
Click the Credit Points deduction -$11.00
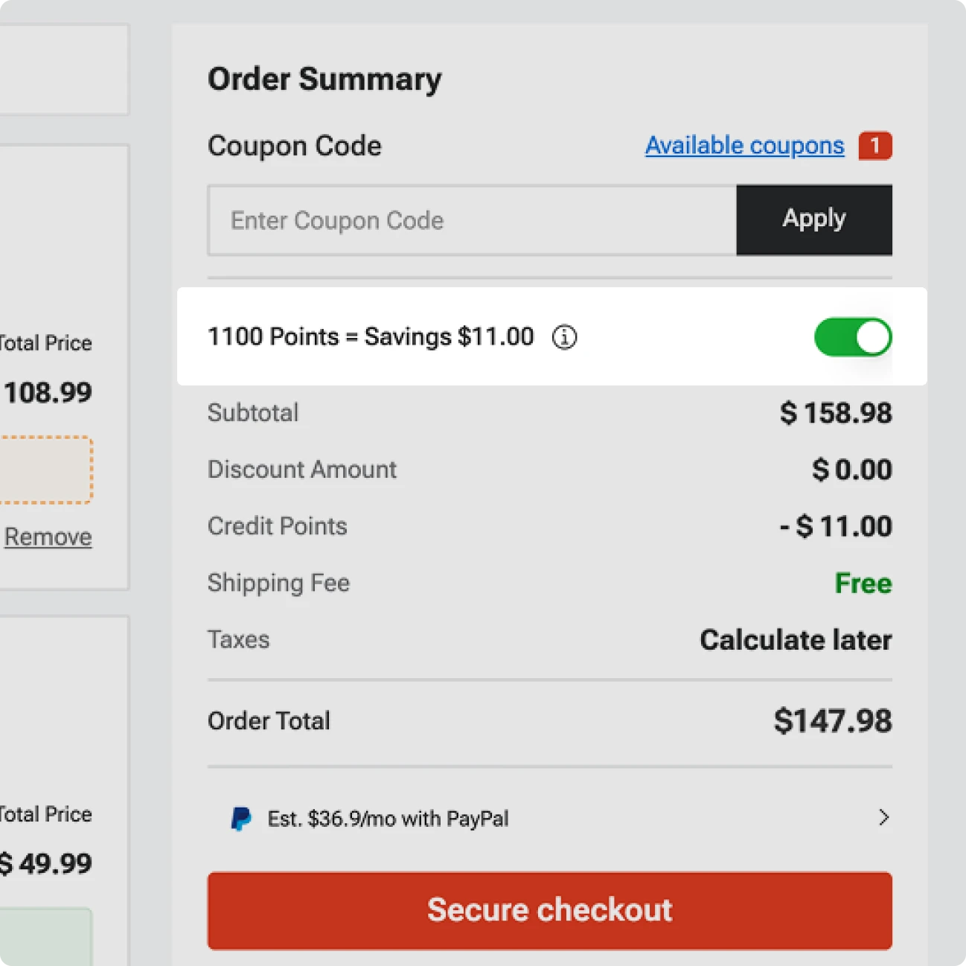tap(835, 526)
